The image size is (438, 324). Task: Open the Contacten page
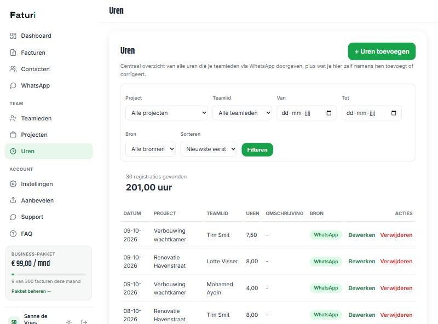point(49,69)
